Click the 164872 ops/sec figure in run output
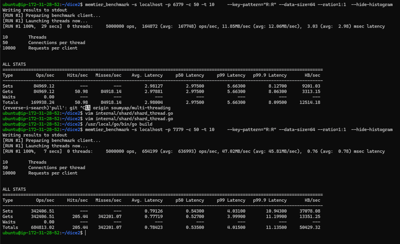The height and width of the screenshot is (244, 400). 150,26
